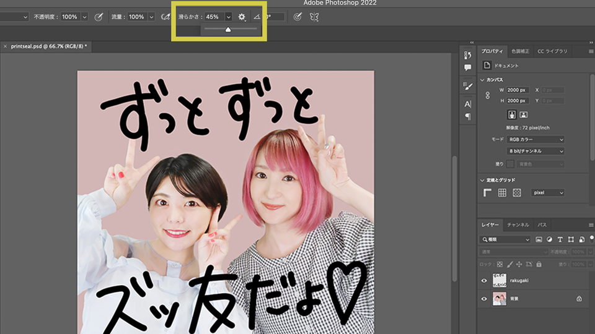Toggle pressure for opacity icon

pyautogui.click(x=99, y=17)
